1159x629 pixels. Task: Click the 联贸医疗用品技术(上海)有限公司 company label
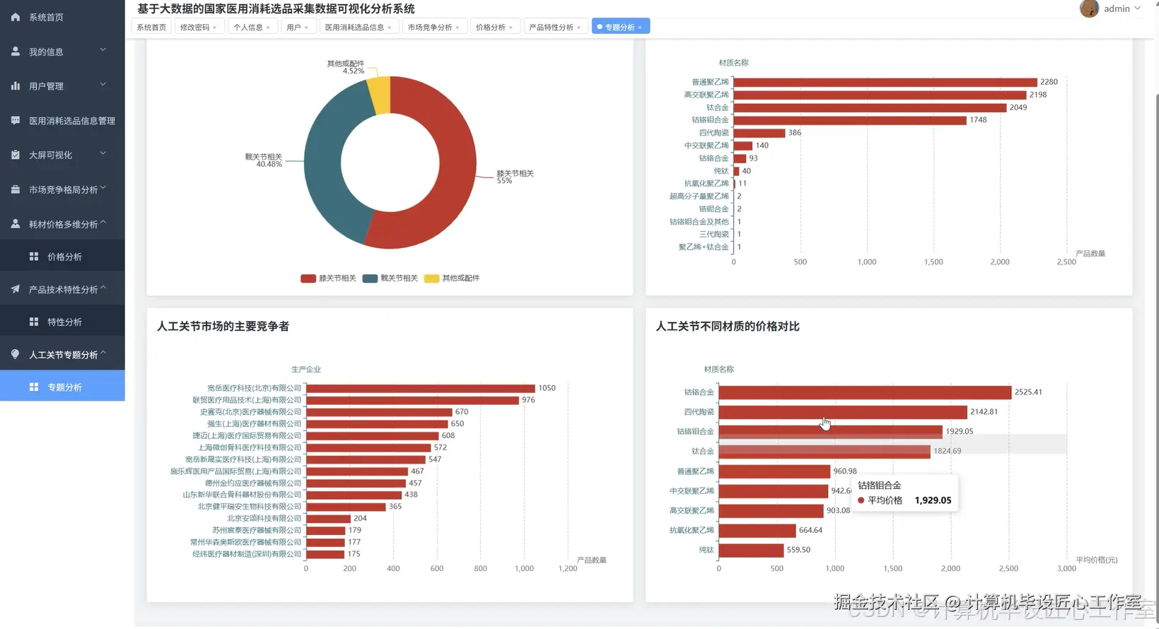247,400
